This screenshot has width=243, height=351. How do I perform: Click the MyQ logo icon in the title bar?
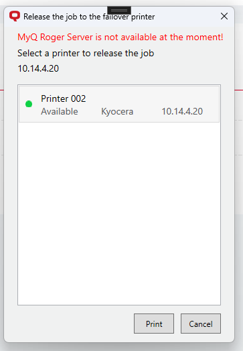[x=15, y=16]
